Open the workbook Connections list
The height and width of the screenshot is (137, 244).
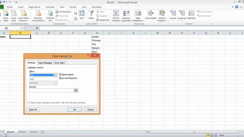63,12
